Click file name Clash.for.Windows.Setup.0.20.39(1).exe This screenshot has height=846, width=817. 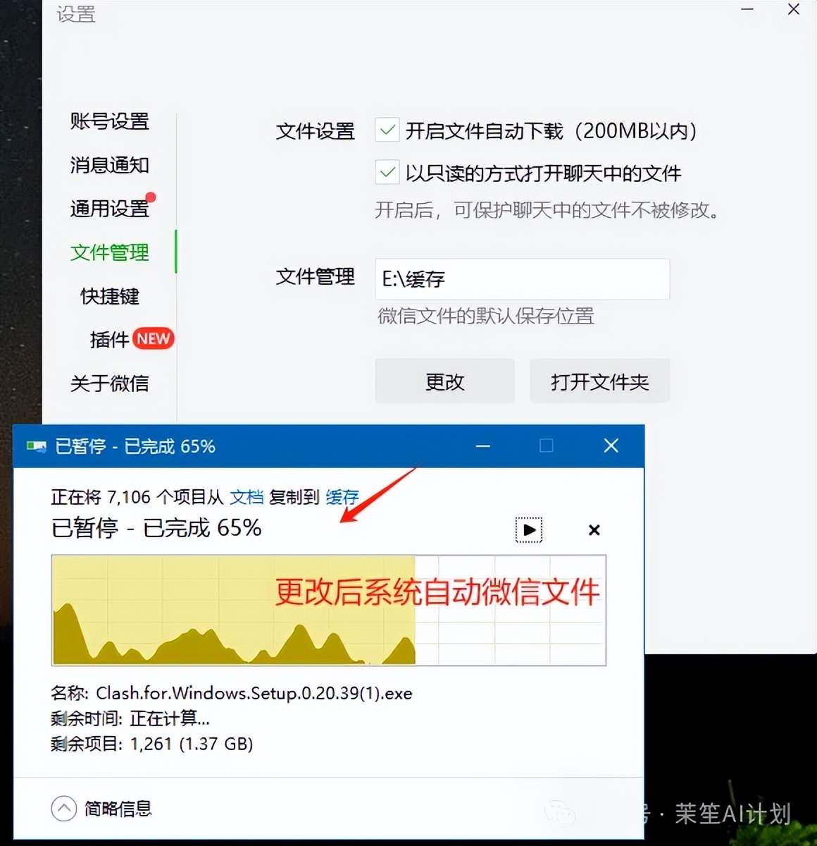tap(254, 693)
